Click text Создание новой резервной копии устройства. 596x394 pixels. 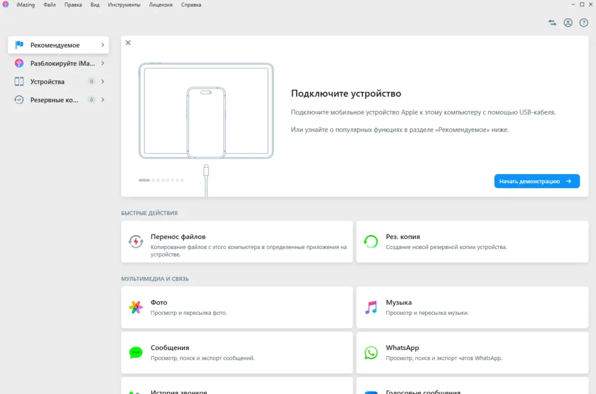[446, 247]
